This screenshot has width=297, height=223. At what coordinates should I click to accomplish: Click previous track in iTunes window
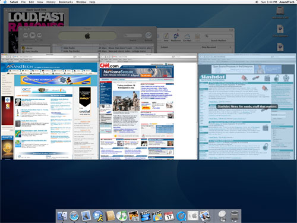tap(26, 35)
